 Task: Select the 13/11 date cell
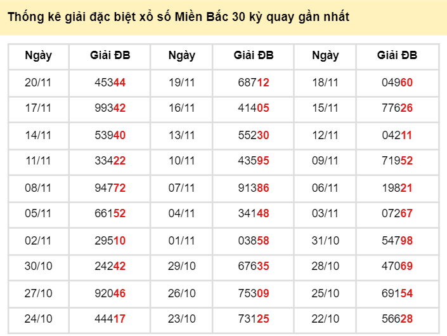(181, 135)
